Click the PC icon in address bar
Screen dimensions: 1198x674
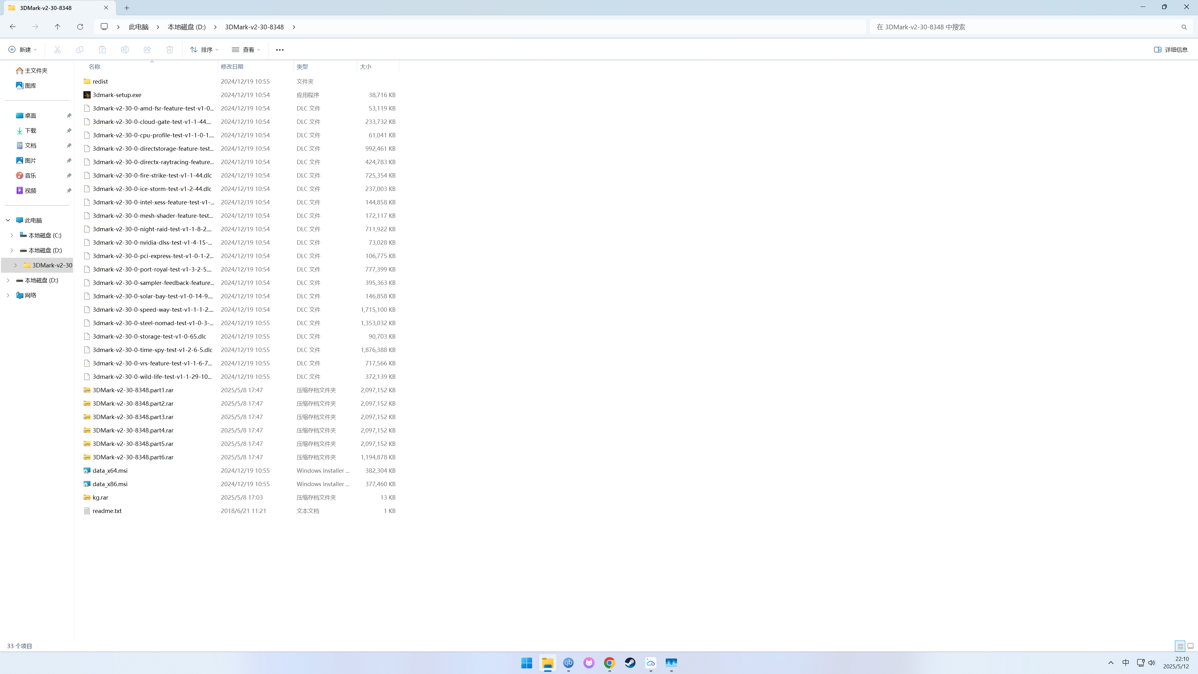click(x=104, y=27)
